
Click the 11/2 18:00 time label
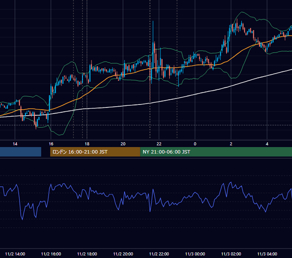87,254
